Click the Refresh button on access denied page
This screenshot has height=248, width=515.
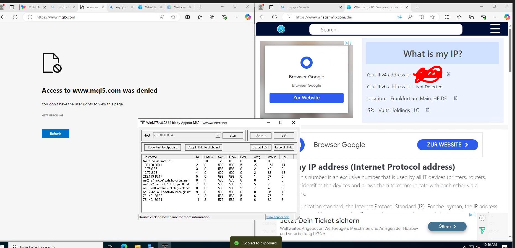coord(56,134)
